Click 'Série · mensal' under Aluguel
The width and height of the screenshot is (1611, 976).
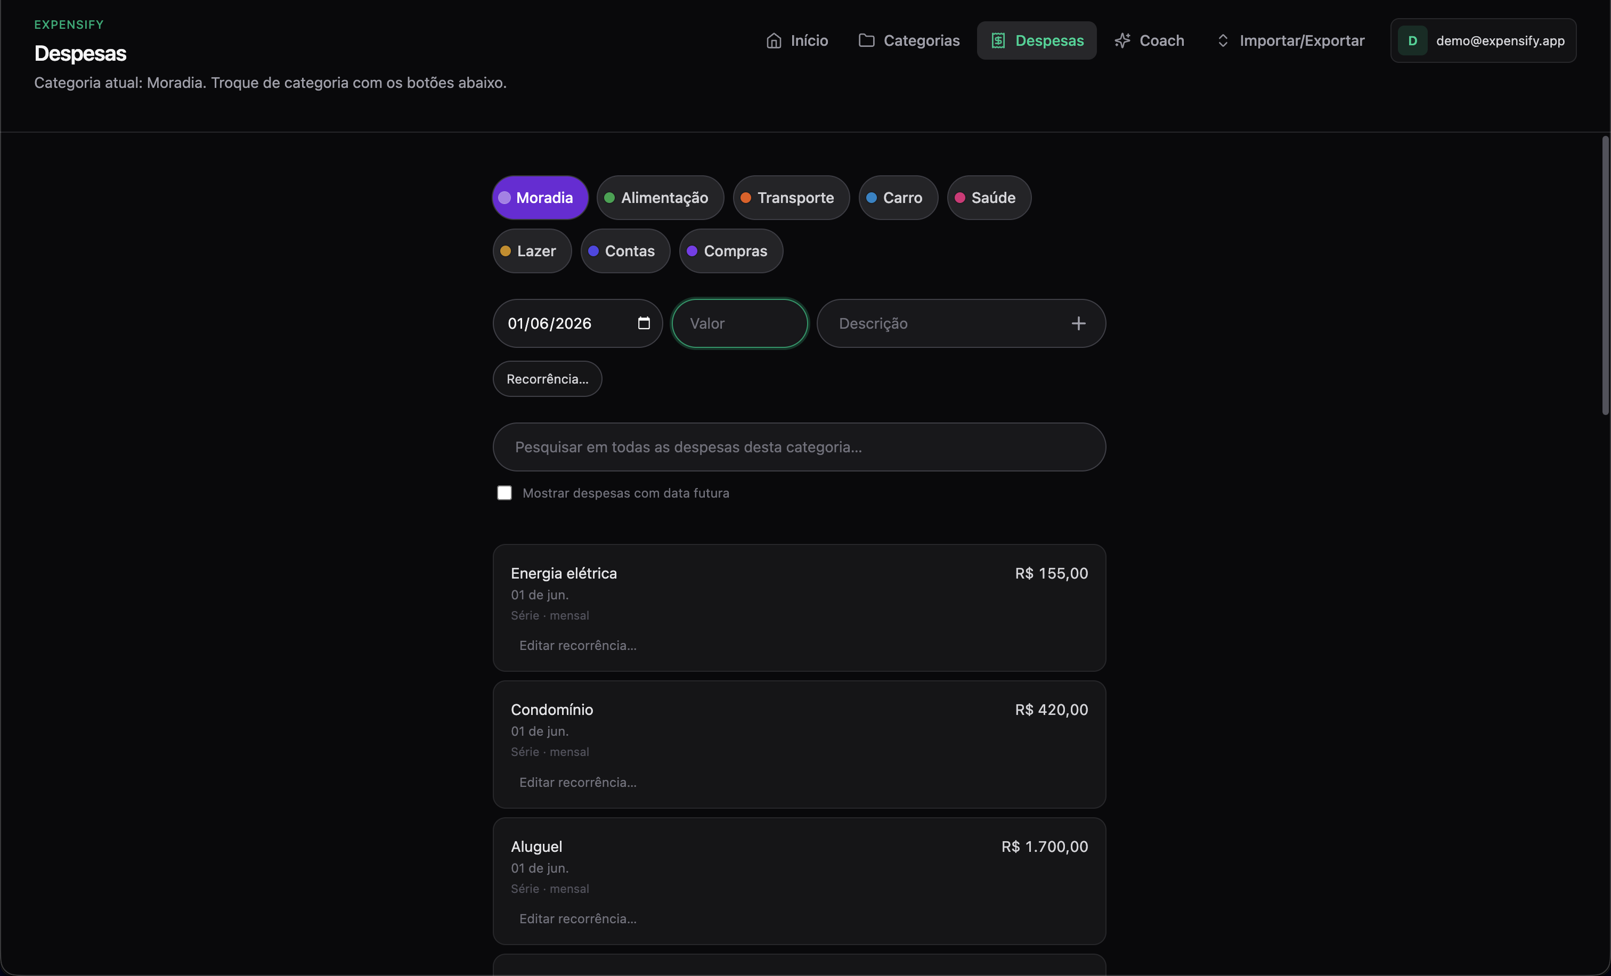click(x=550, y=889)
